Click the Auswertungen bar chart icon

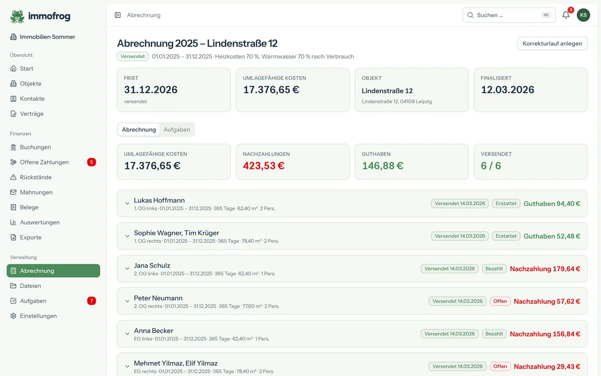[x=14, y=223]
